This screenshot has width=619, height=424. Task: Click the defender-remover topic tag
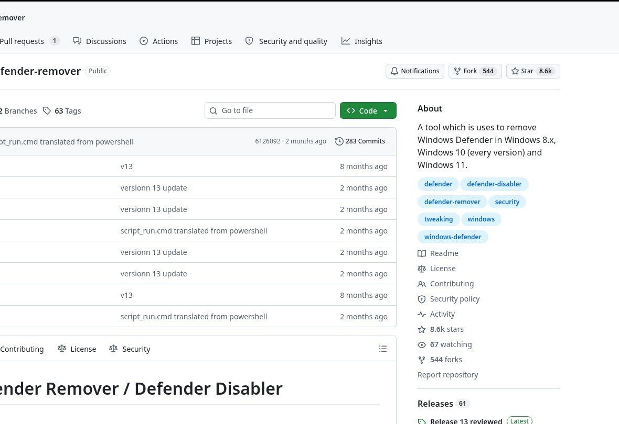(452, 202)
